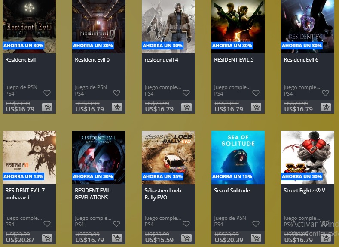This screenshot has width=339, height=247.
Task: Add Resident Evil 0 to cart
Action: [x=117, y=107]
